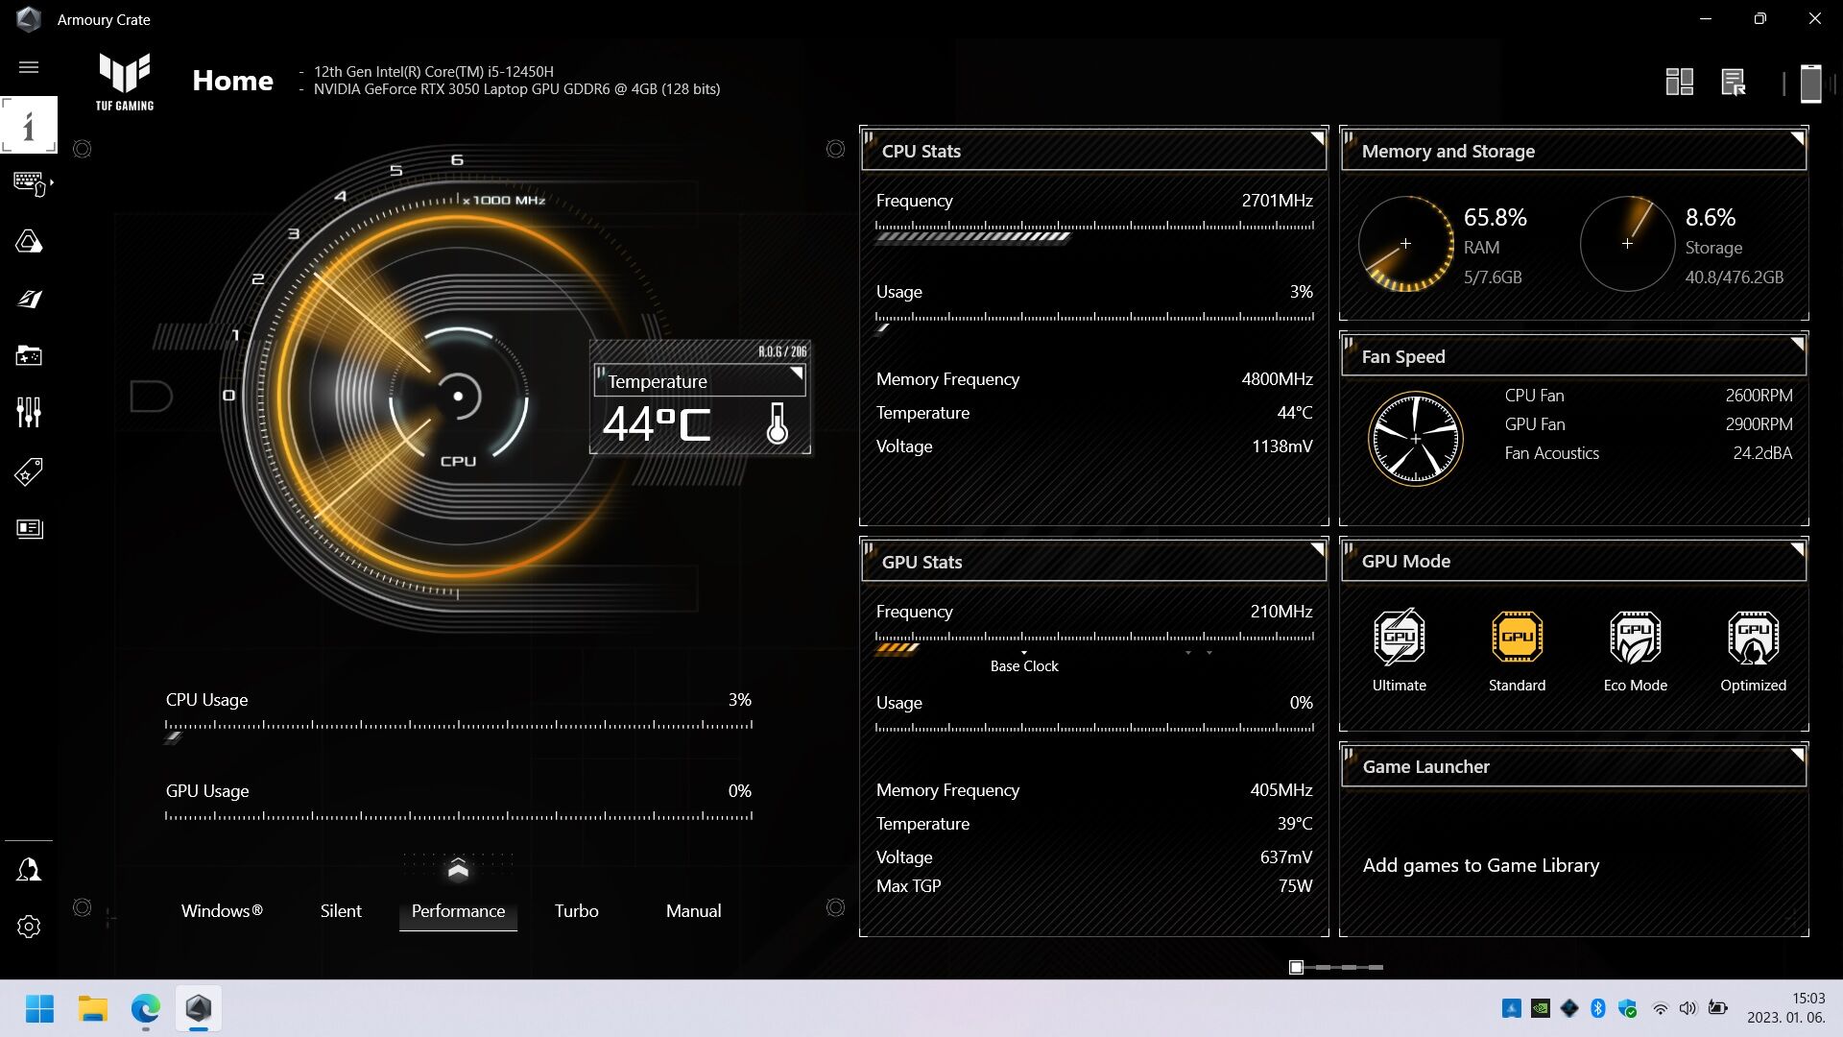
Task: Open Settings gear in sidebar
Action: tap(29, 927)
